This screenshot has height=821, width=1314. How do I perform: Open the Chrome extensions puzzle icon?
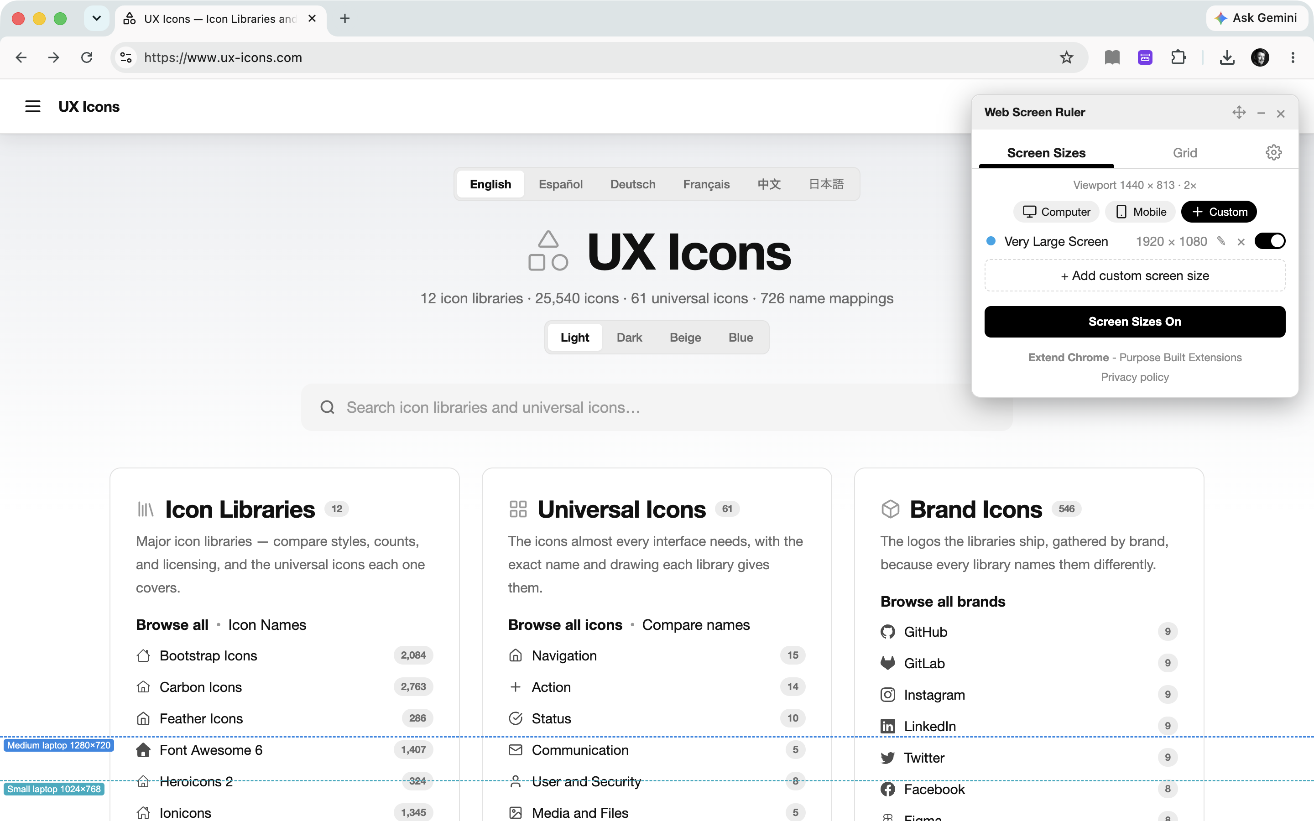(1178, 57)
